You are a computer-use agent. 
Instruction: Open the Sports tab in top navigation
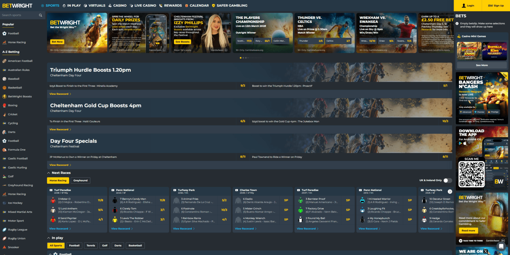50,5
